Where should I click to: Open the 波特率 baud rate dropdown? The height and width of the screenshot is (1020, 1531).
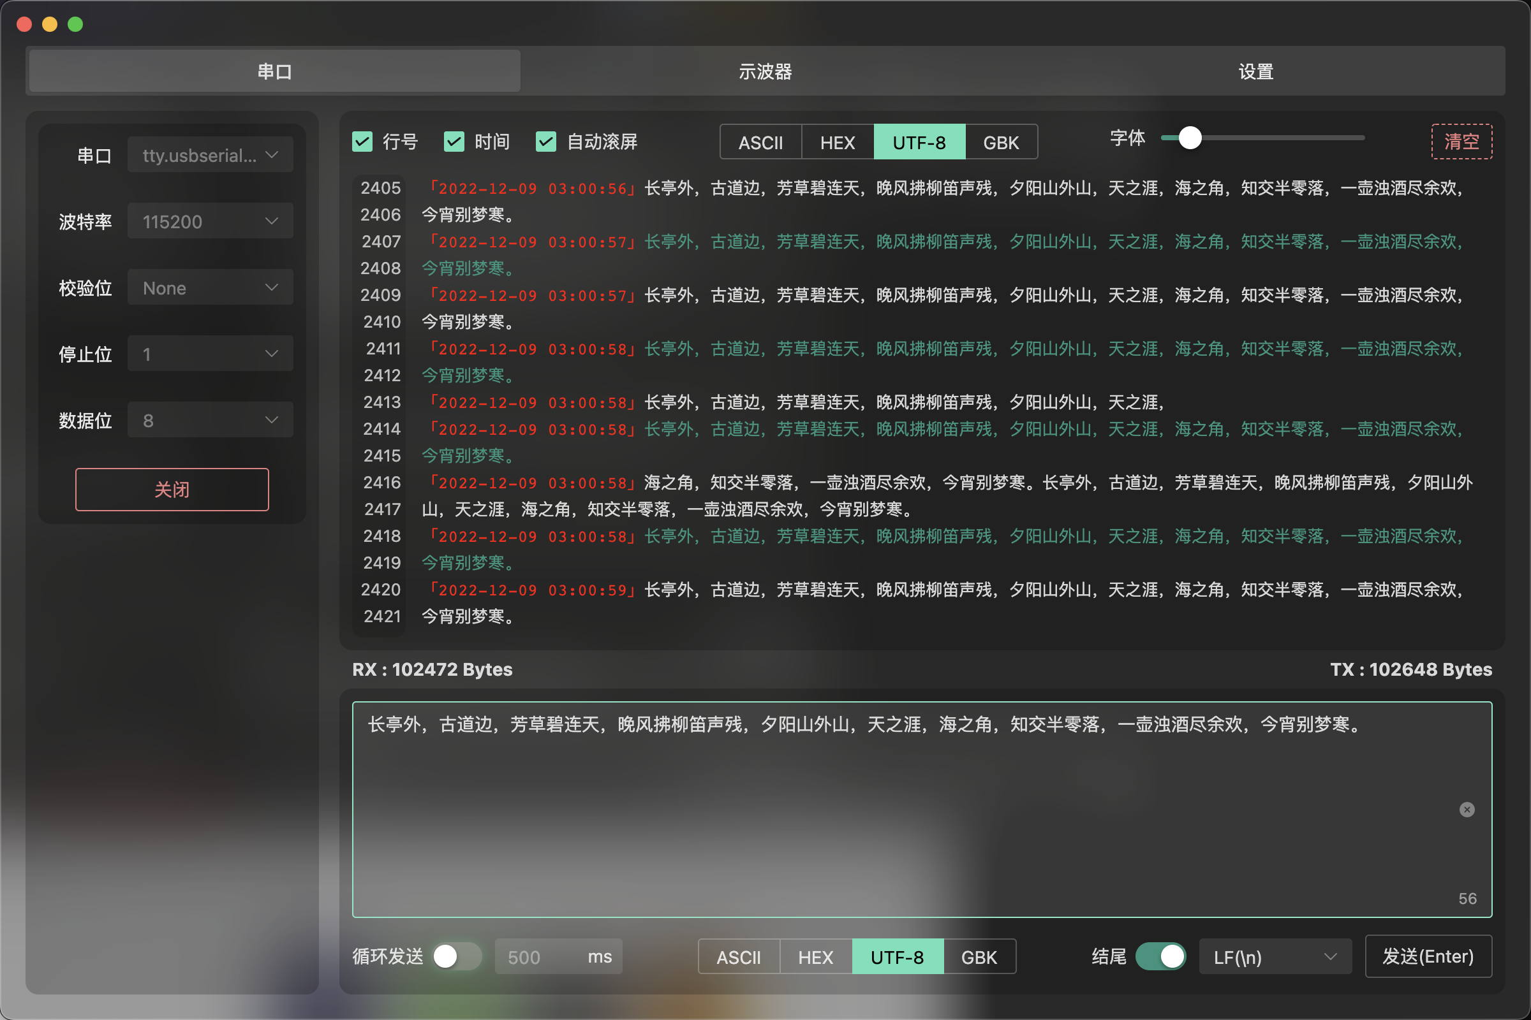[210, 222]
